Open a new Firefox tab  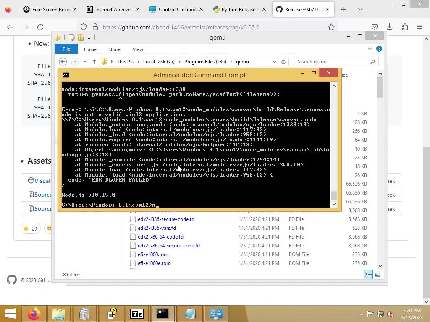[x=343, y=9]
